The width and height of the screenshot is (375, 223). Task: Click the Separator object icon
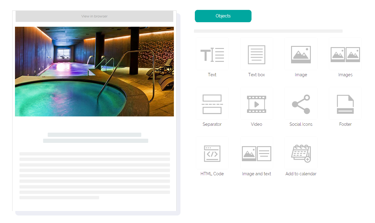212,104
